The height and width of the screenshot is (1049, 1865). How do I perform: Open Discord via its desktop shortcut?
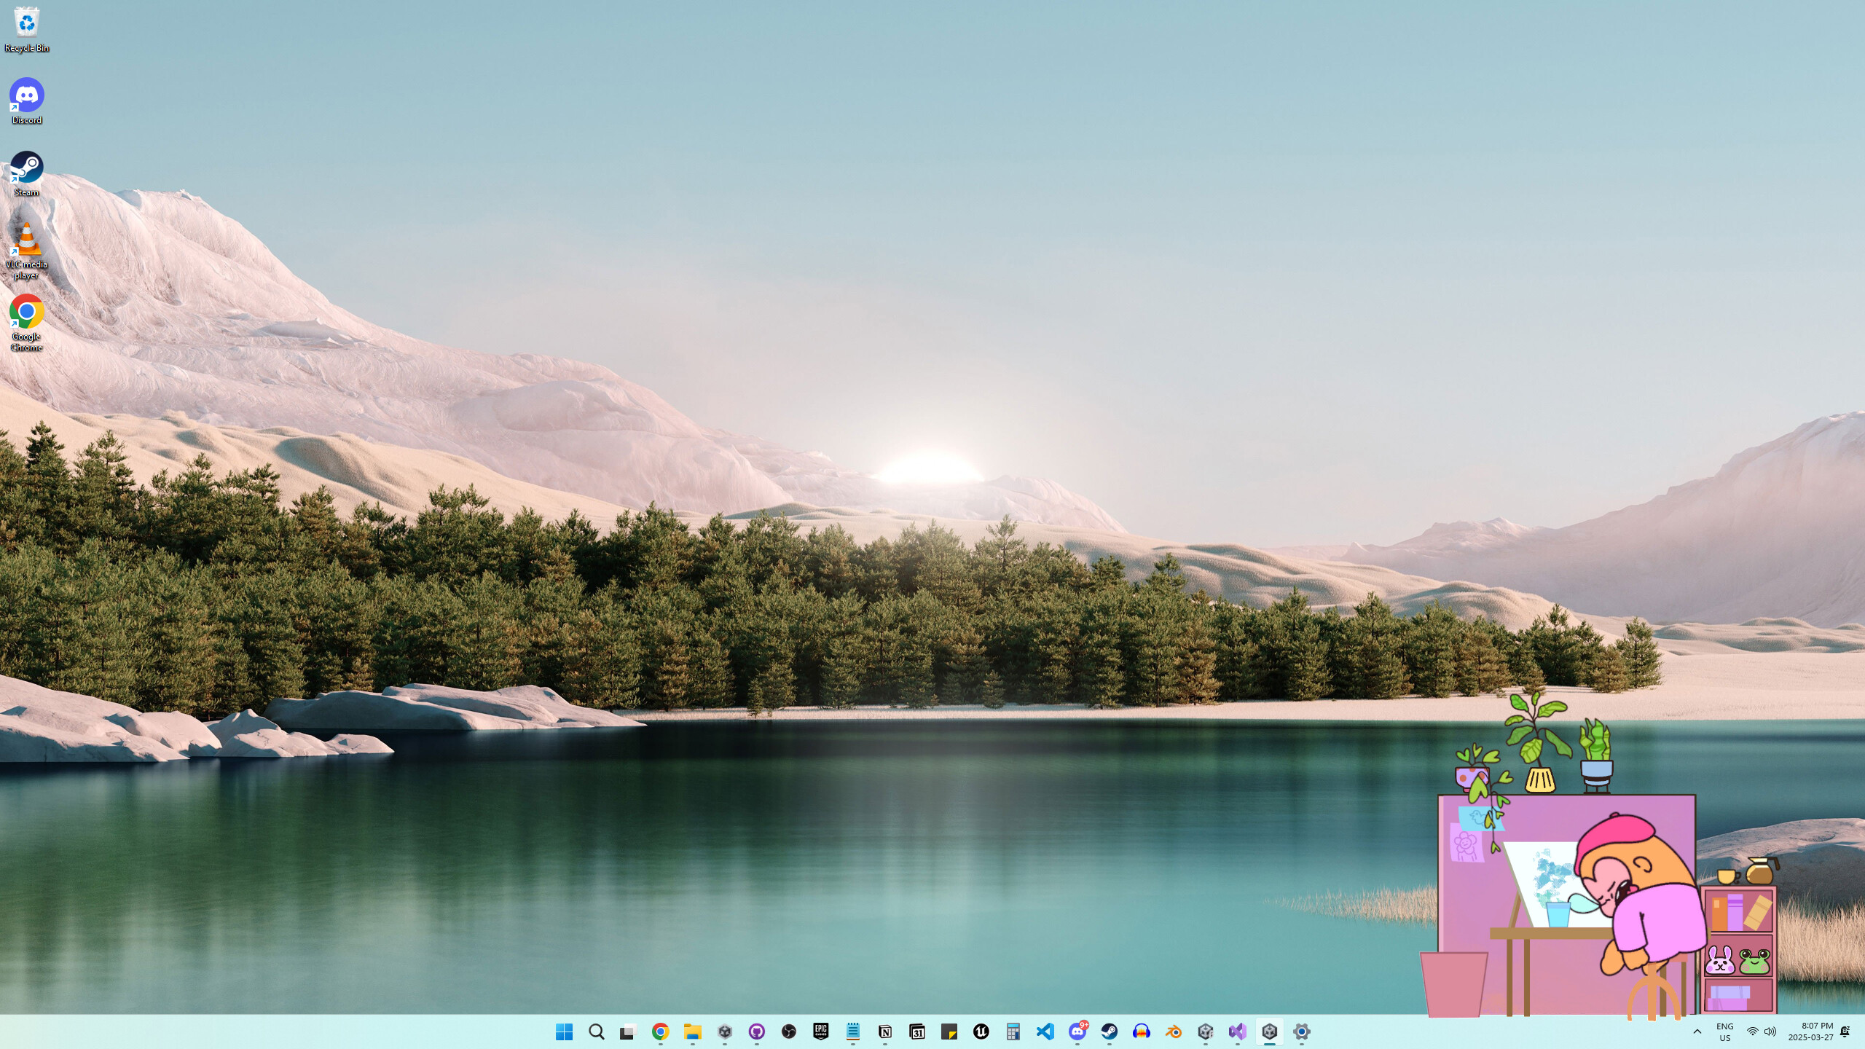point(27,93)
